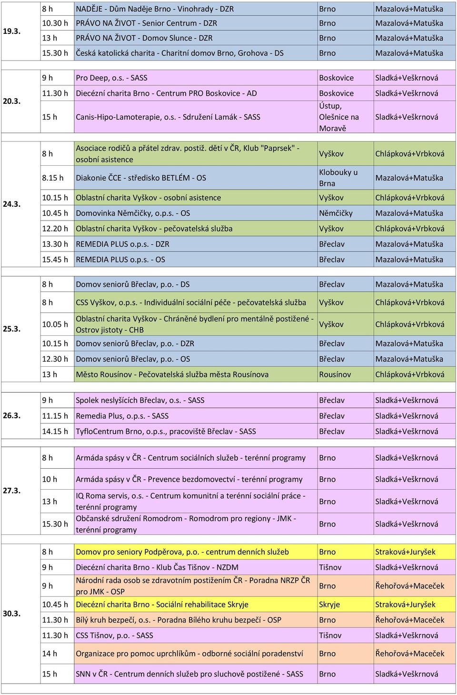Select the SNN v ČR Centrum denních služeb entry
Viewport: 457px width, 695px height.
point(189,674)
